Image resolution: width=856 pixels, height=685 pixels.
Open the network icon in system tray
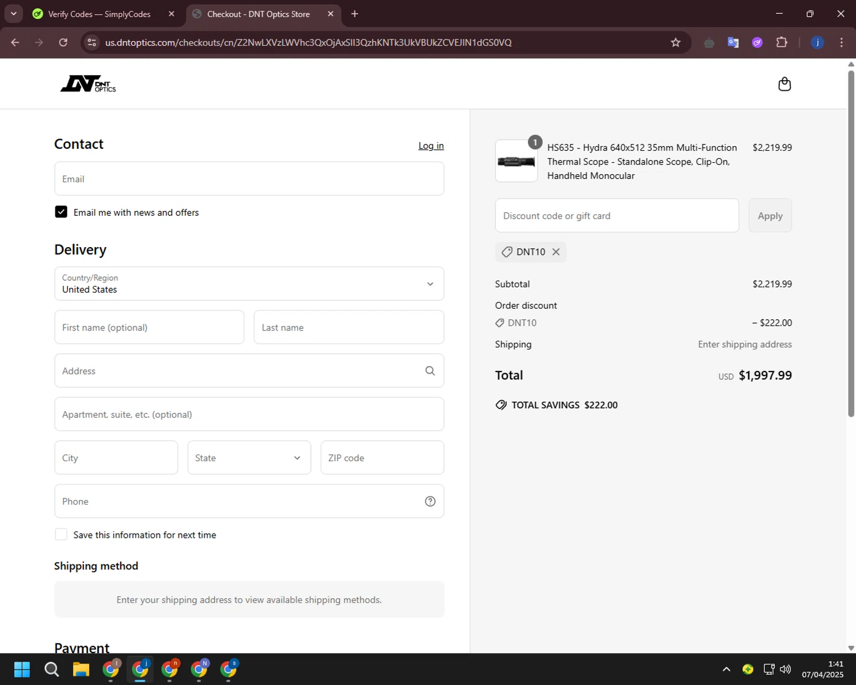(x=769, y=669)
